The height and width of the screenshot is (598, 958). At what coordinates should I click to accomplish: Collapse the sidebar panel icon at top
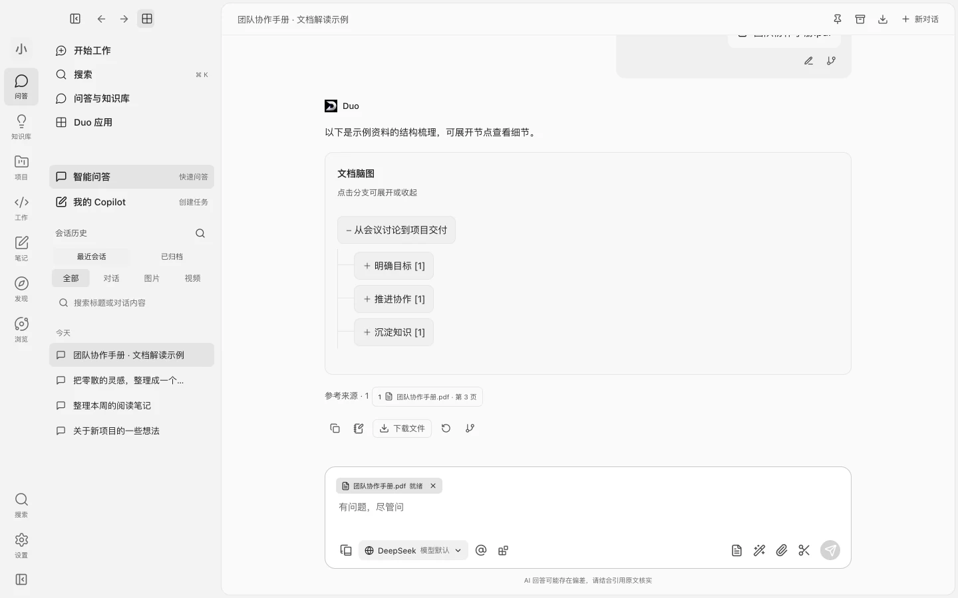pos(75,19)
